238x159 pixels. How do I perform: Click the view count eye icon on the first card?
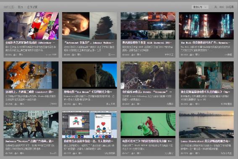[7, 55]
